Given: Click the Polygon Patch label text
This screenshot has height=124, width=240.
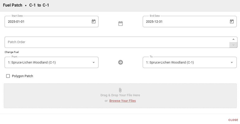Looking at the screenshot, I should click(x=22, y=76).
